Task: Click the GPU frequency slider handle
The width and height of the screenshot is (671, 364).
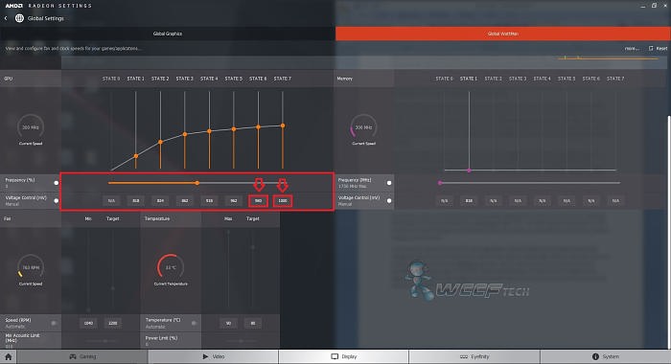Action: tap(197, 183)
